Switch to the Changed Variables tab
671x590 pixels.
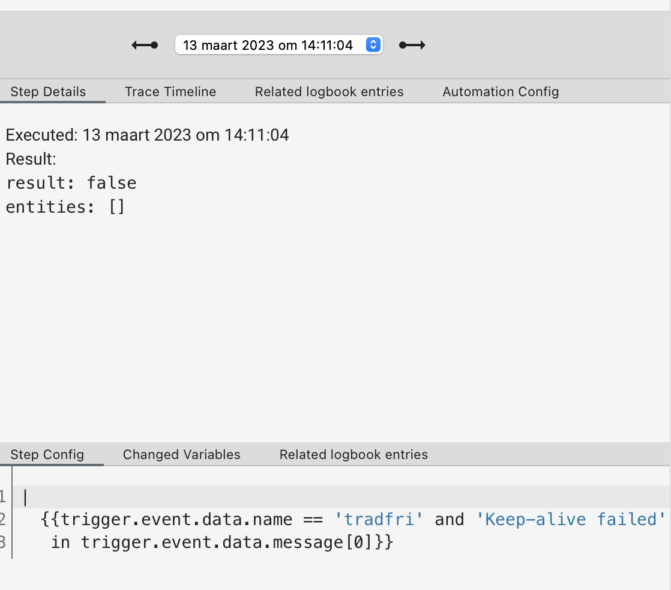click(181, 454)
